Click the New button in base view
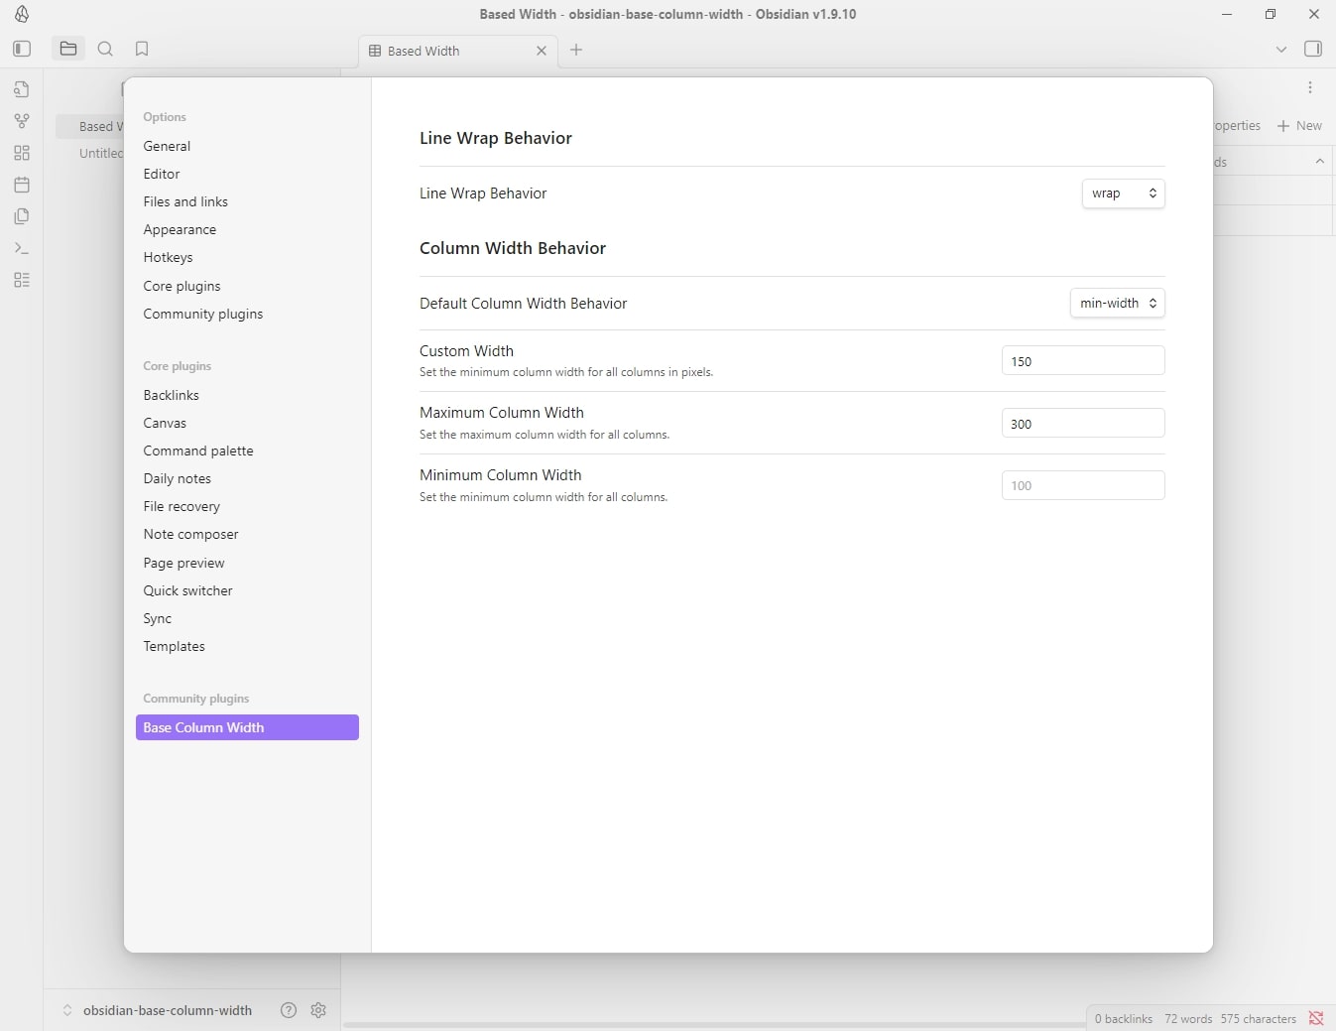 [1299, 126]
